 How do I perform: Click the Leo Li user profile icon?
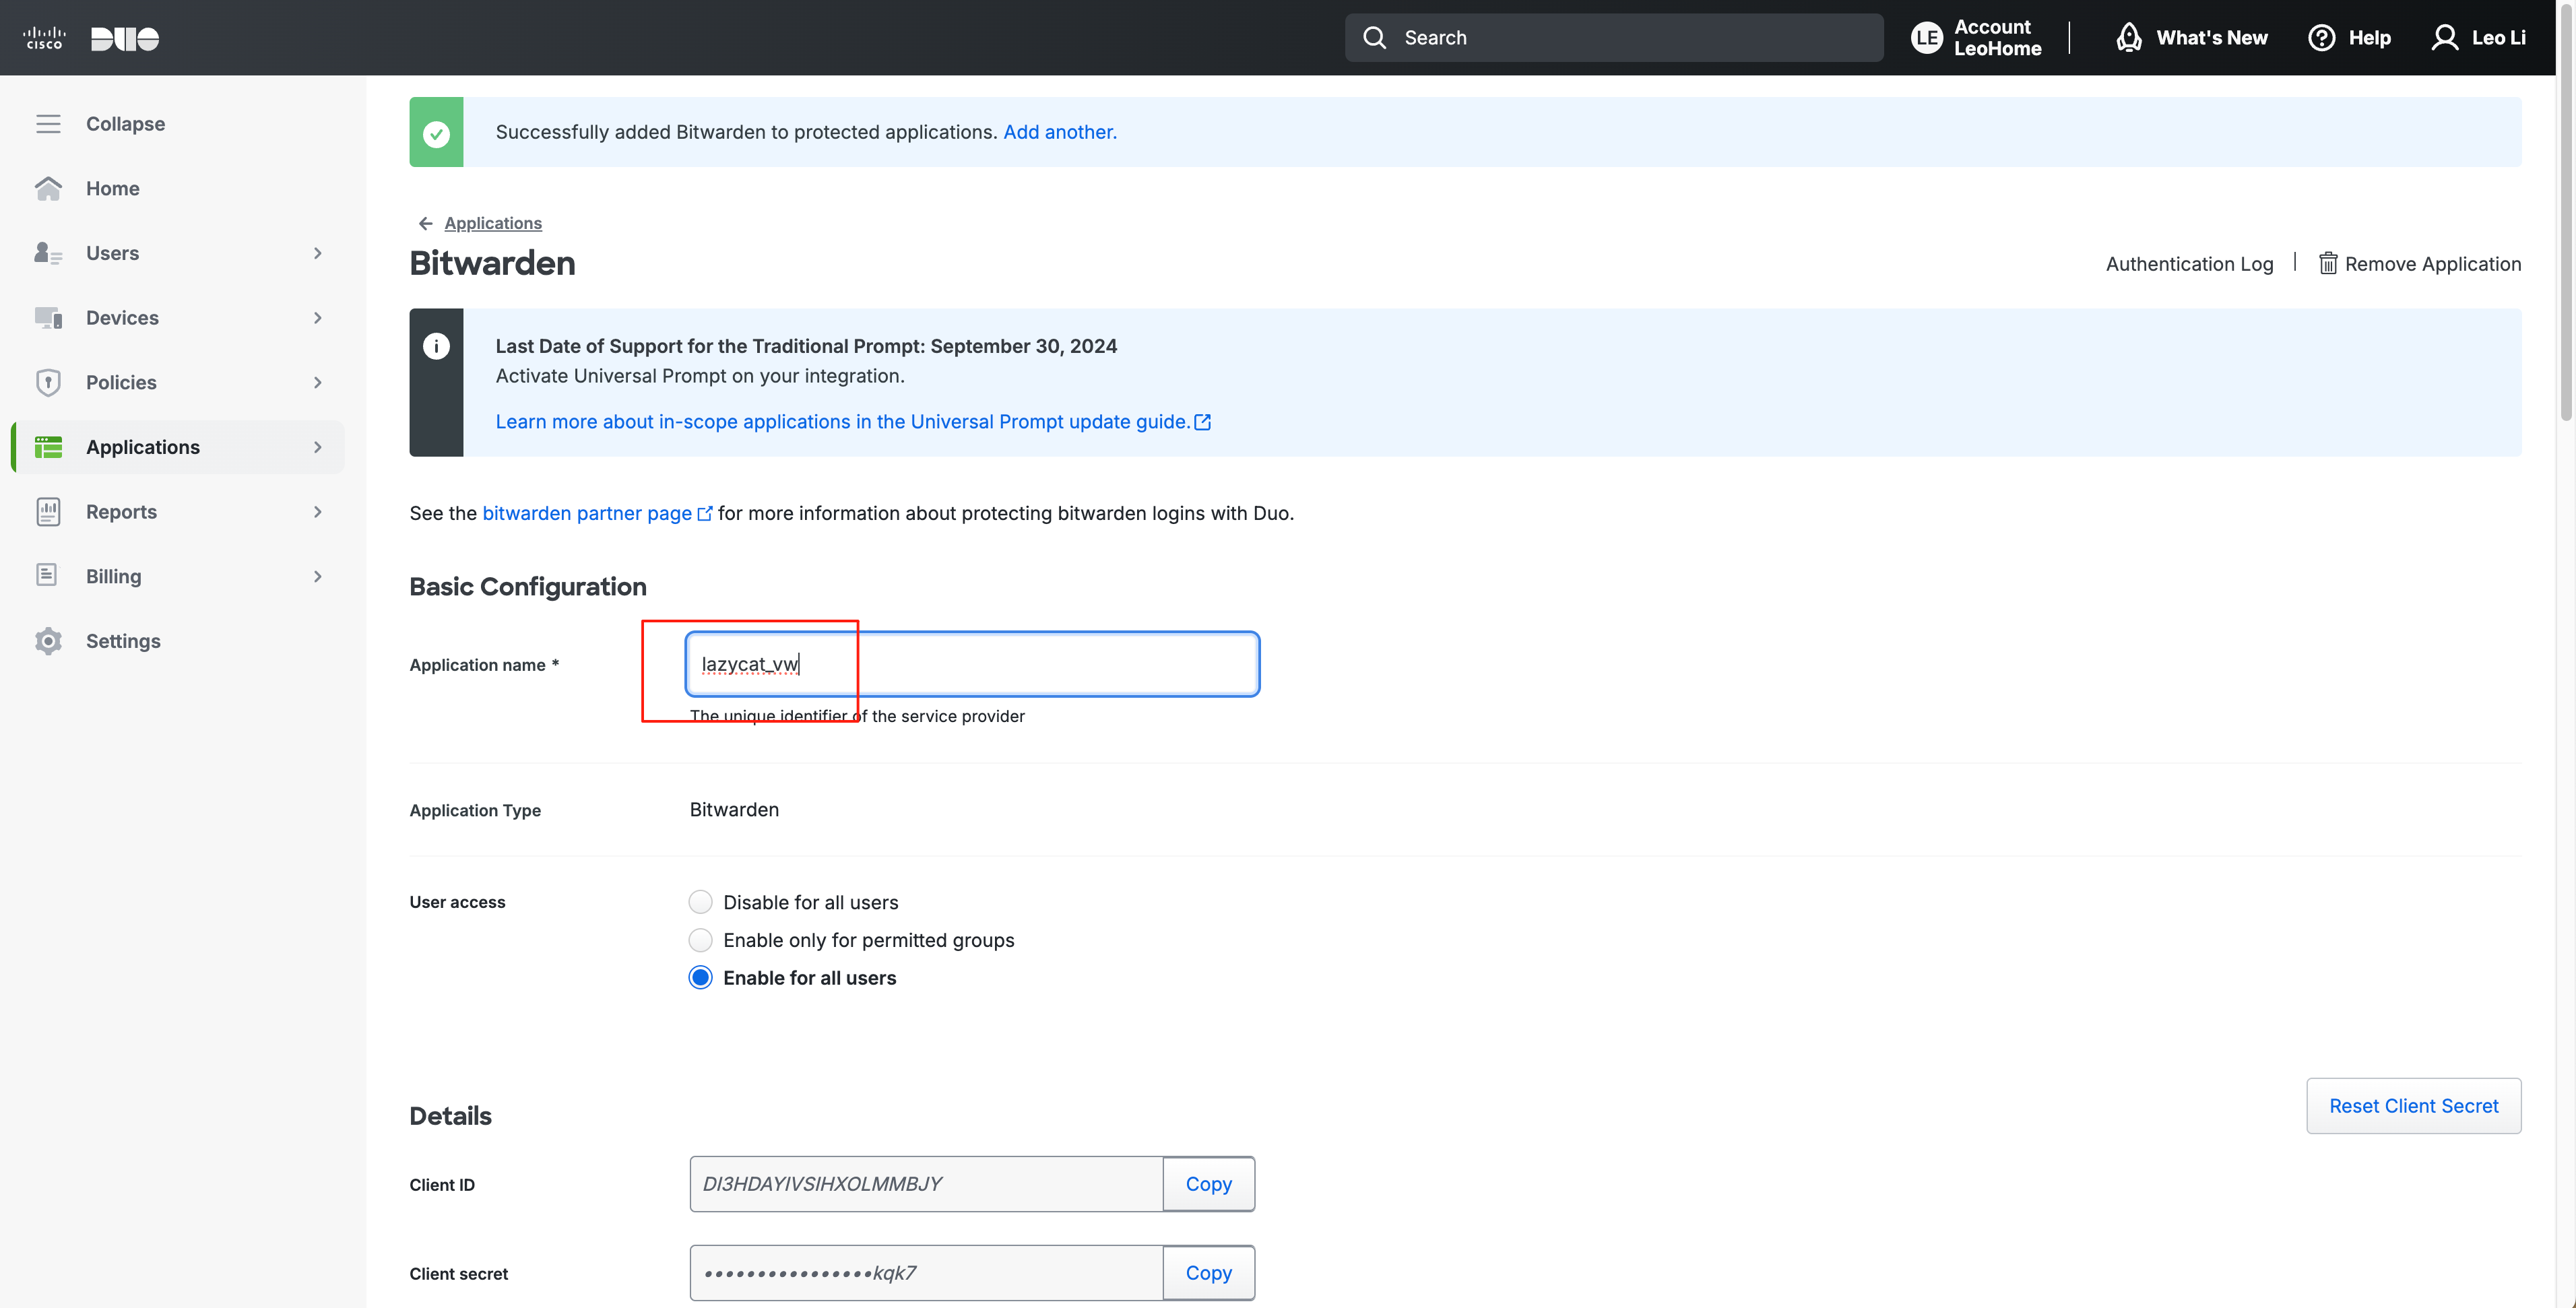[2444, 38]
